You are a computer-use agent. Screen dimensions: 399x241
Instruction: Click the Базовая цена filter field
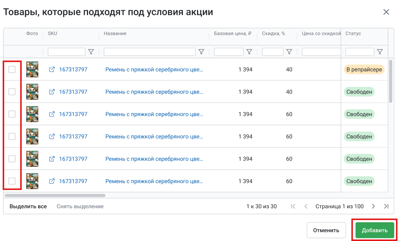(229, 52)
